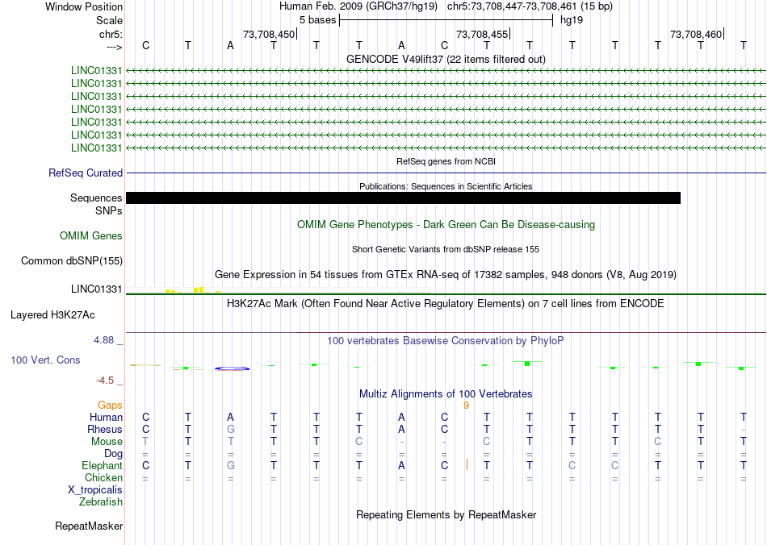Click the Window Position track label

click(x=84, y=6)
